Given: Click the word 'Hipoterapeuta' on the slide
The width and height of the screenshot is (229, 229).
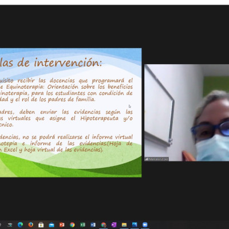Looking at the screenshot, I should tap(99, 119).
